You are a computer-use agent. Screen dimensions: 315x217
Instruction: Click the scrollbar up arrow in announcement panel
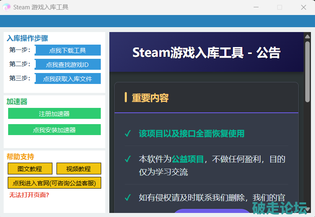click(x=307, y=36)
